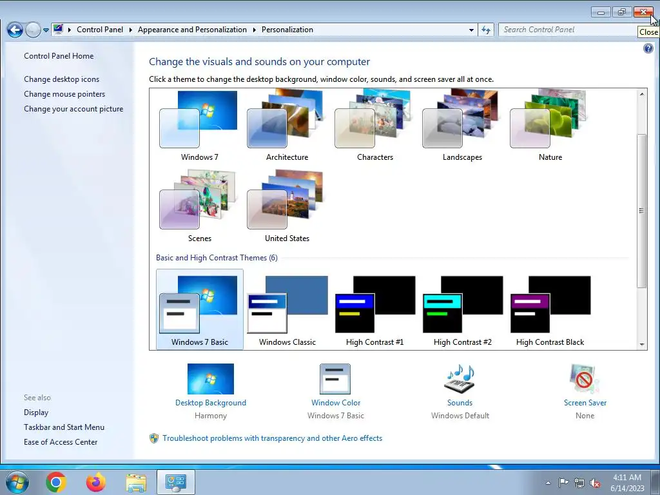Click the Desktop Background link
The height and width of the screenshot is (495, 660).
(211, 403)
